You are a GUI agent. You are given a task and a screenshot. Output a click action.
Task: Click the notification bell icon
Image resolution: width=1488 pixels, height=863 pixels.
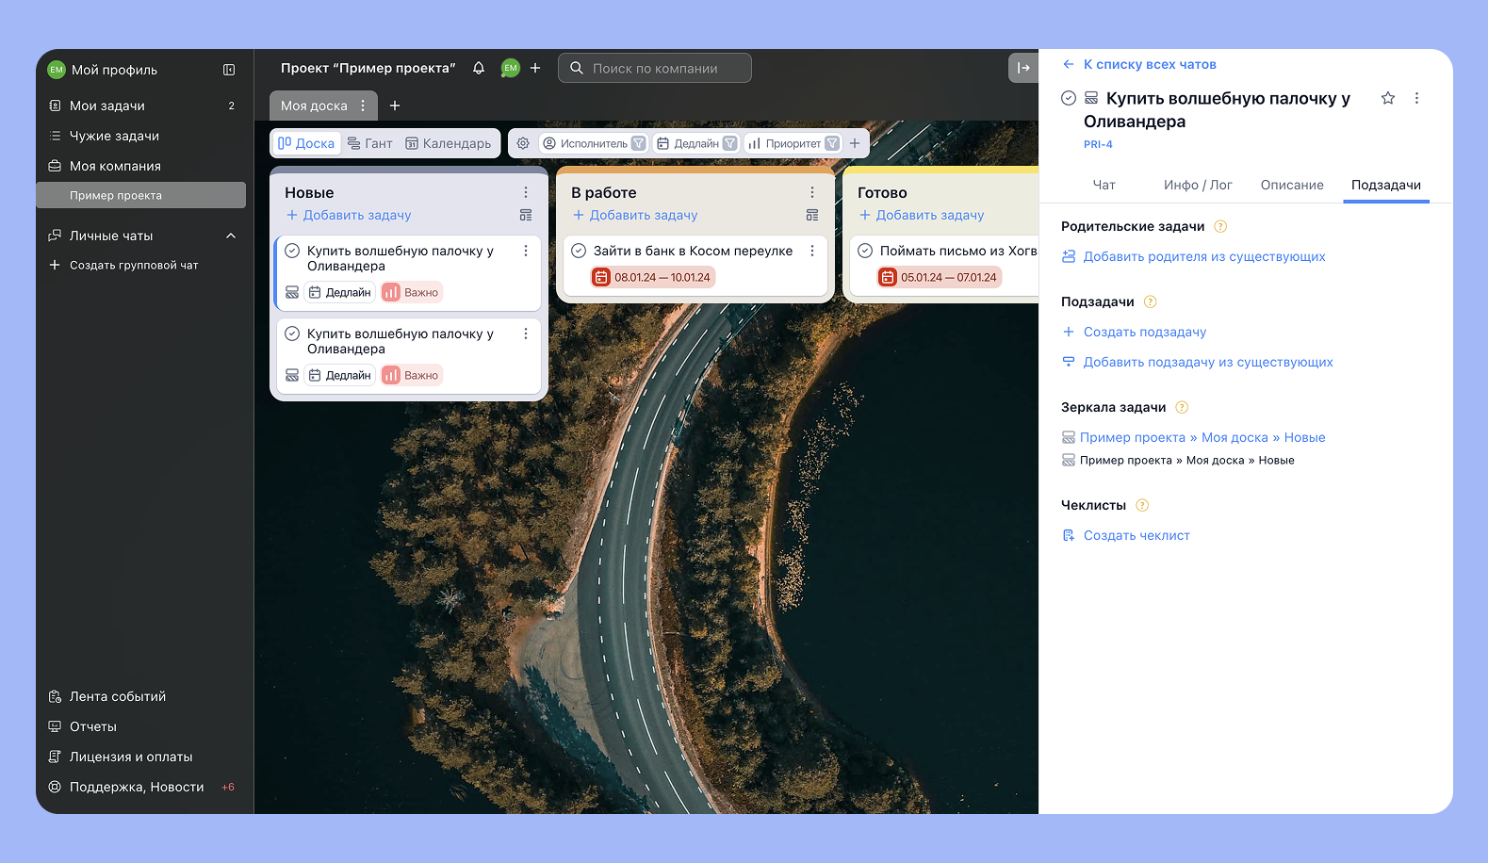tap(479, 68)
